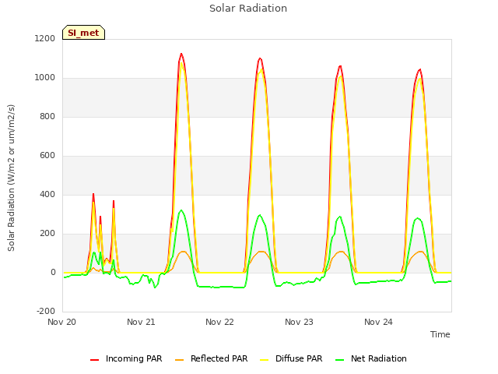The image size is (498, 374).
Task: Click the -200 y-axis tick label
Action: [46, 312]
